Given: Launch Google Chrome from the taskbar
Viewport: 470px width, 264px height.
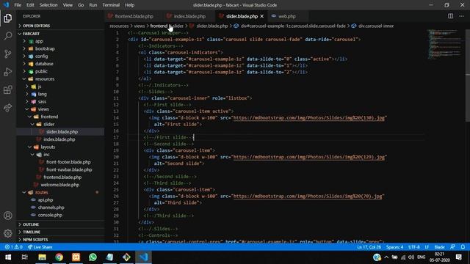Looking at the screenshot, I should [x=59, y=257].
